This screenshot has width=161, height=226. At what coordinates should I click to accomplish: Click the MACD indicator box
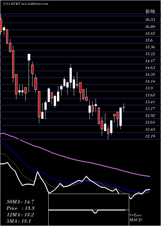[x=89, y=210]
